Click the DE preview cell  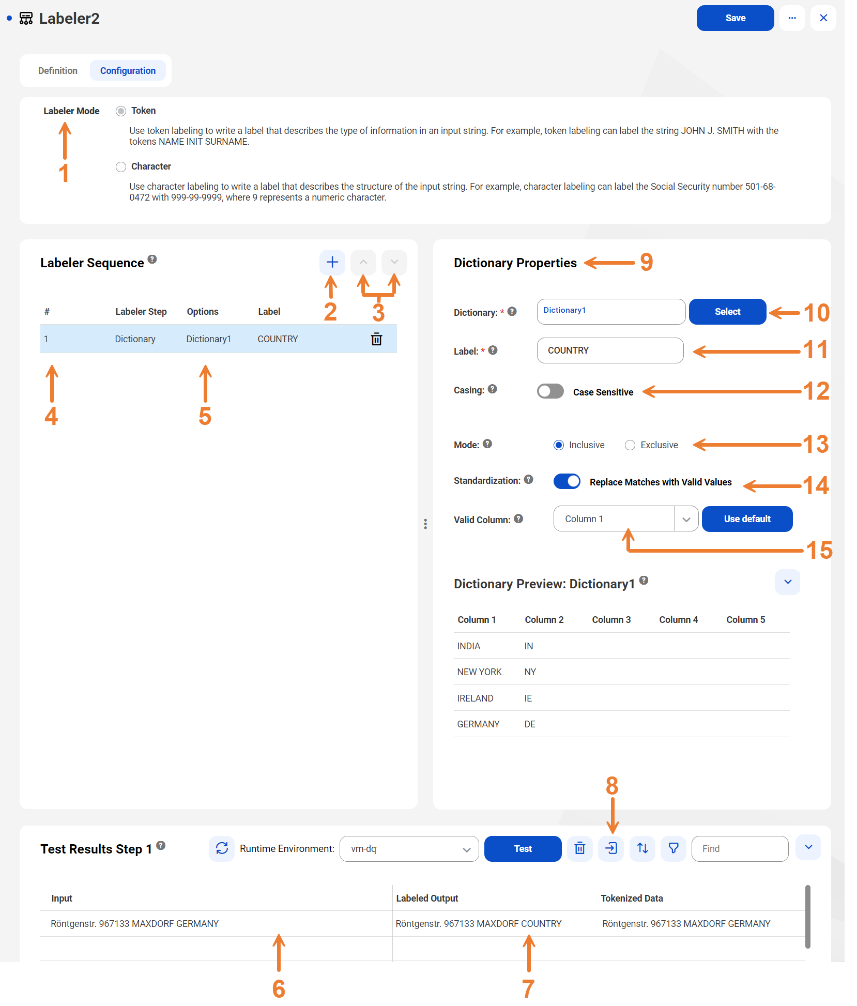530,724
